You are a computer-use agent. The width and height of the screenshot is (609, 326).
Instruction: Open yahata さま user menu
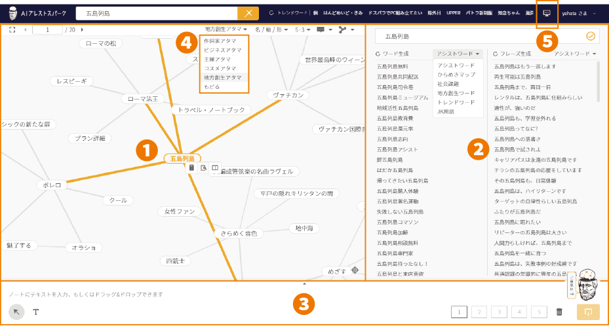coord(578,13)
